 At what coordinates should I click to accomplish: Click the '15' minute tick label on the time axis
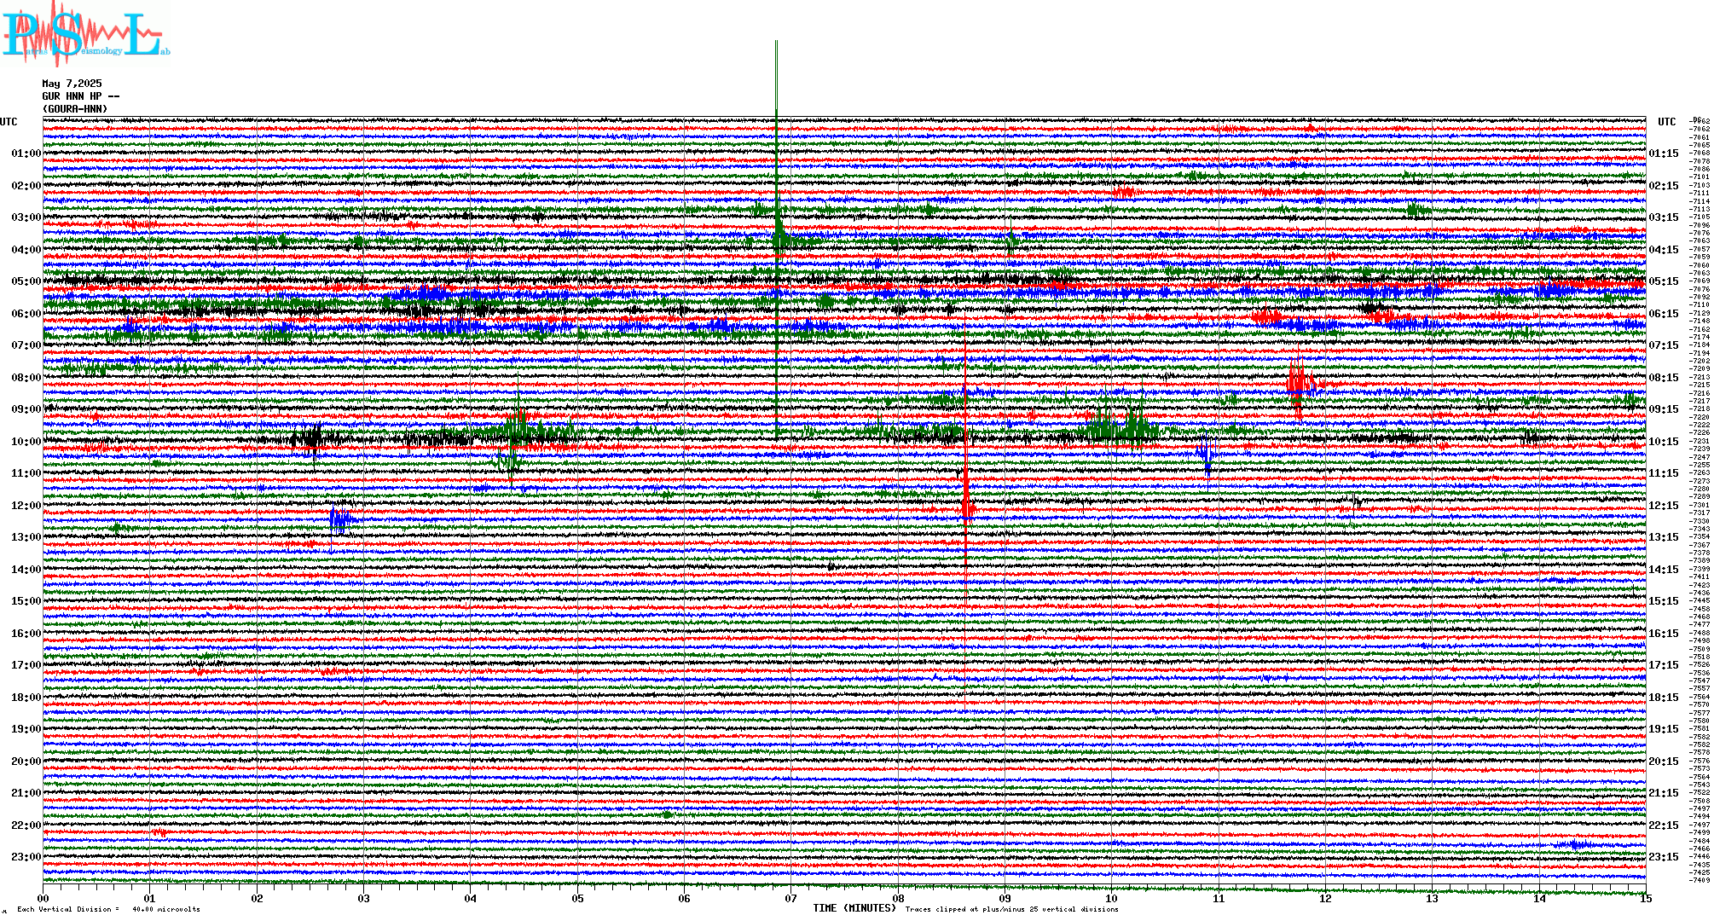(1646, 899)
